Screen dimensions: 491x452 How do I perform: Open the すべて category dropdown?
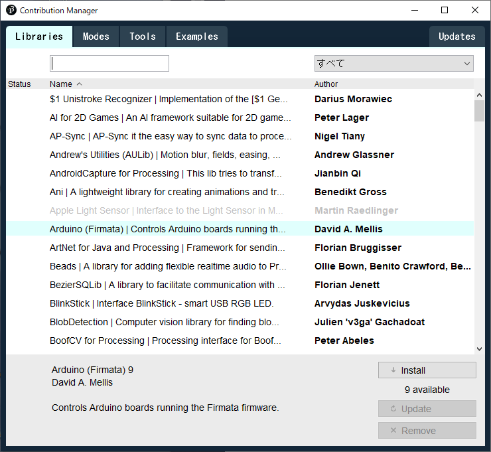pos(393,63)
